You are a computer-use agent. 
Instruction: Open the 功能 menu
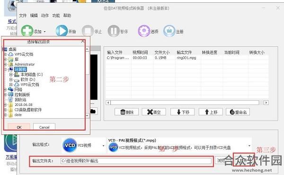tap(56, 16)
